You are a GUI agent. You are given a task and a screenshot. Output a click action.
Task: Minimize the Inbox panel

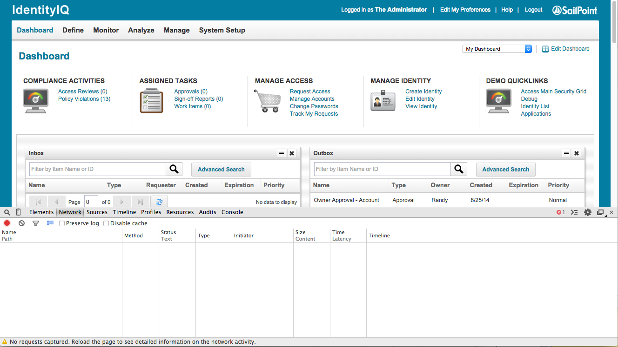281,153
